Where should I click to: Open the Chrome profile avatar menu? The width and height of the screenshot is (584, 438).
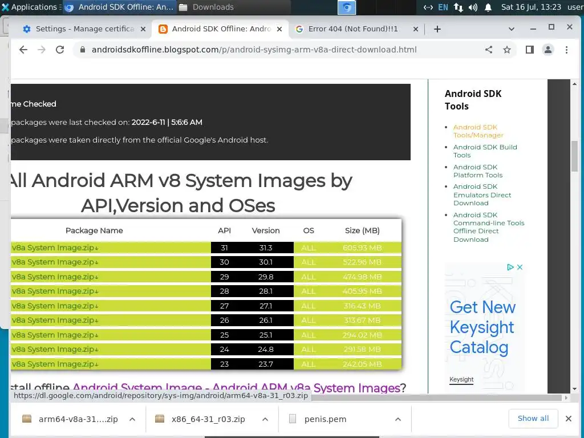point(548,50)
